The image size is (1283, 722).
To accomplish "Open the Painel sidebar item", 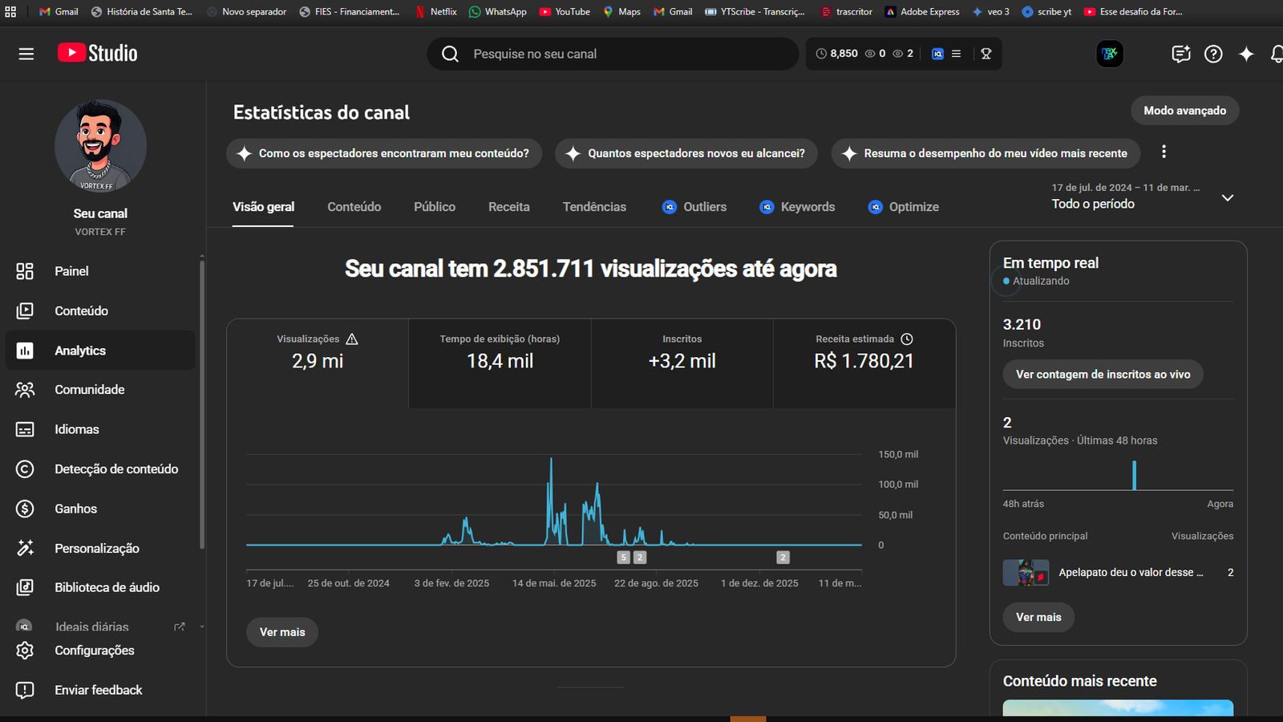I will tap(100, 271).
